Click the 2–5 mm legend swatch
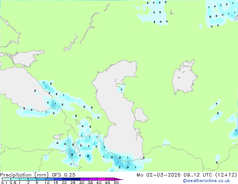 point(32,179)
